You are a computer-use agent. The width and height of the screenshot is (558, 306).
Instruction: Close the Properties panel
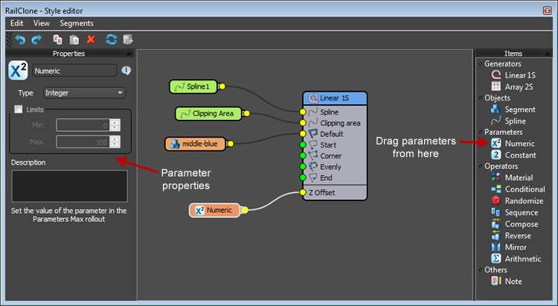pyautogui.click(x=129, y=54)
